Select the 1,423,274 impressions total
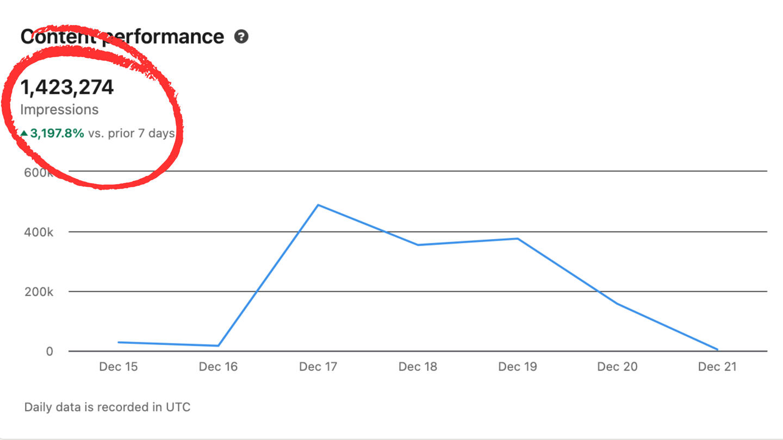This screenshot has height=440, width=783. pyautogui.click(x=67, y=87)
